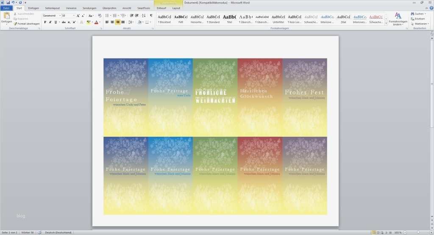Click the Ersetzen replace command
The width and height of the screenshot is (434, 235).
[418, 19]
